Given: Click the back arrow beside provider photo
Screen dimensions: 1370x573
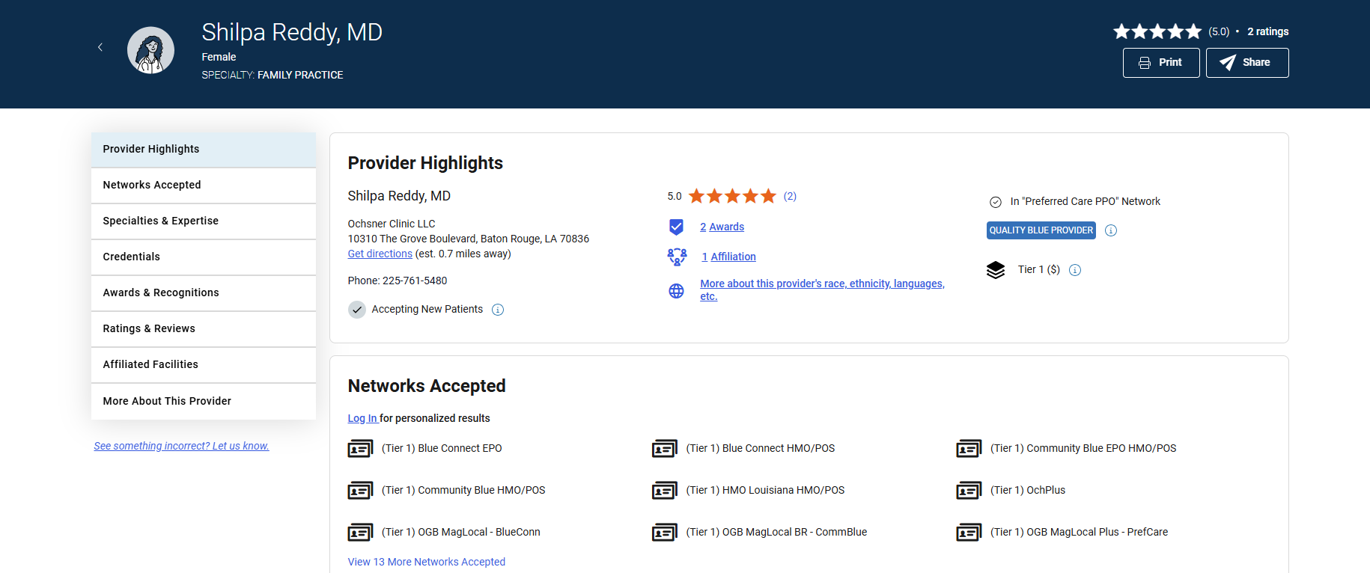Looking at the screenshot, I should point(100,47).
